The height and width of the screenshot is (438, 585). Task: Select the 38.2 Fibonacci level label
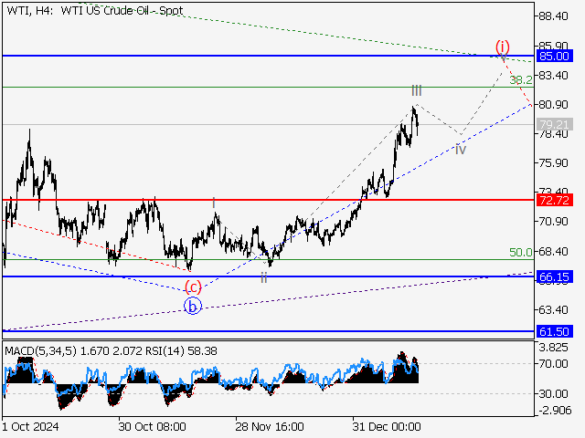pyautogui.click(x=521, y=79)
